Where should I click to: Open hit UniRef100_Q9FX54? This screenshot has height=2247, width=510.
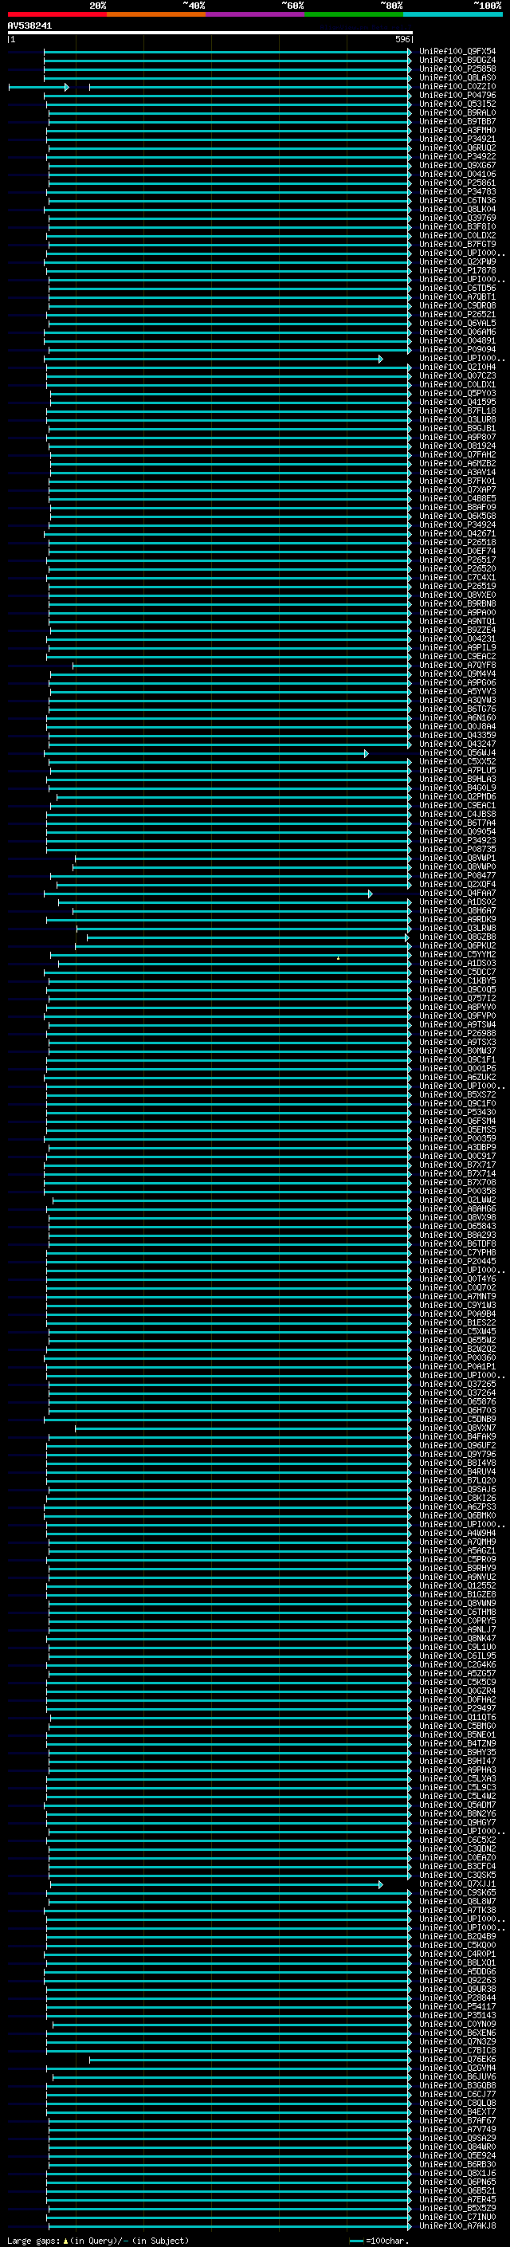pyautogui.click(x=457, y=52)
